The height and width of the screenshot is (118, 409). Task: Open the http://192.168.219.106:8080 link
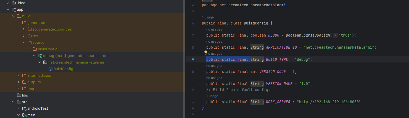(x=329, y=102)
